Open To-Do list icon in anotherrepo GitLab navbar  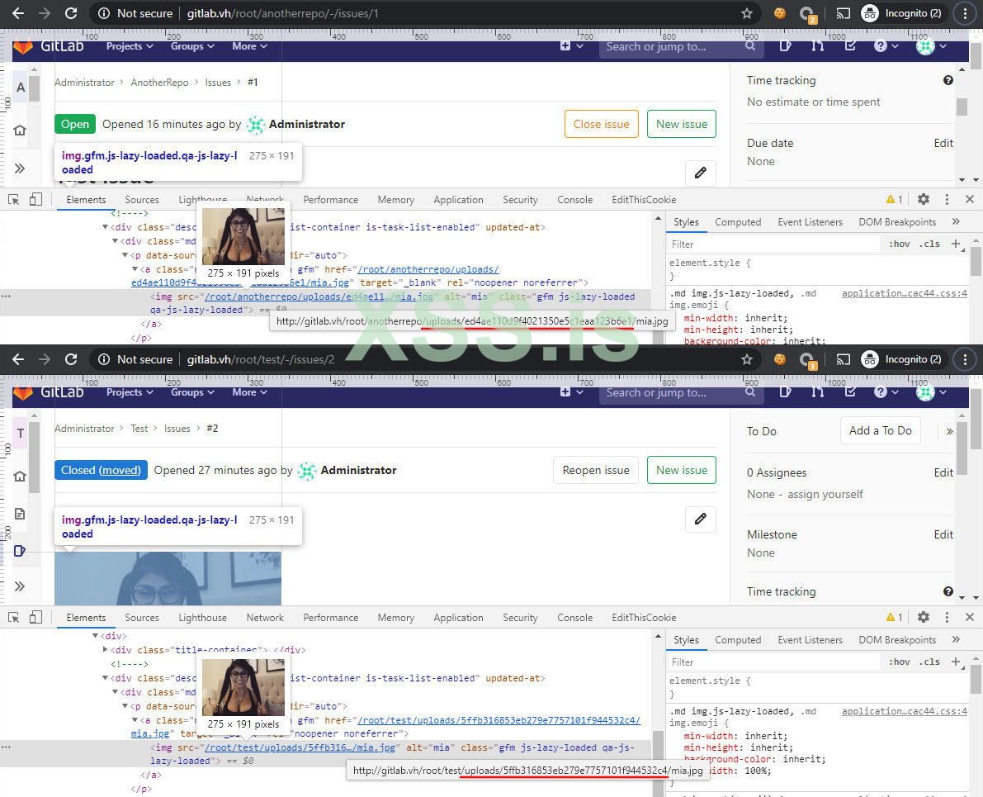[x=850, y=45]
